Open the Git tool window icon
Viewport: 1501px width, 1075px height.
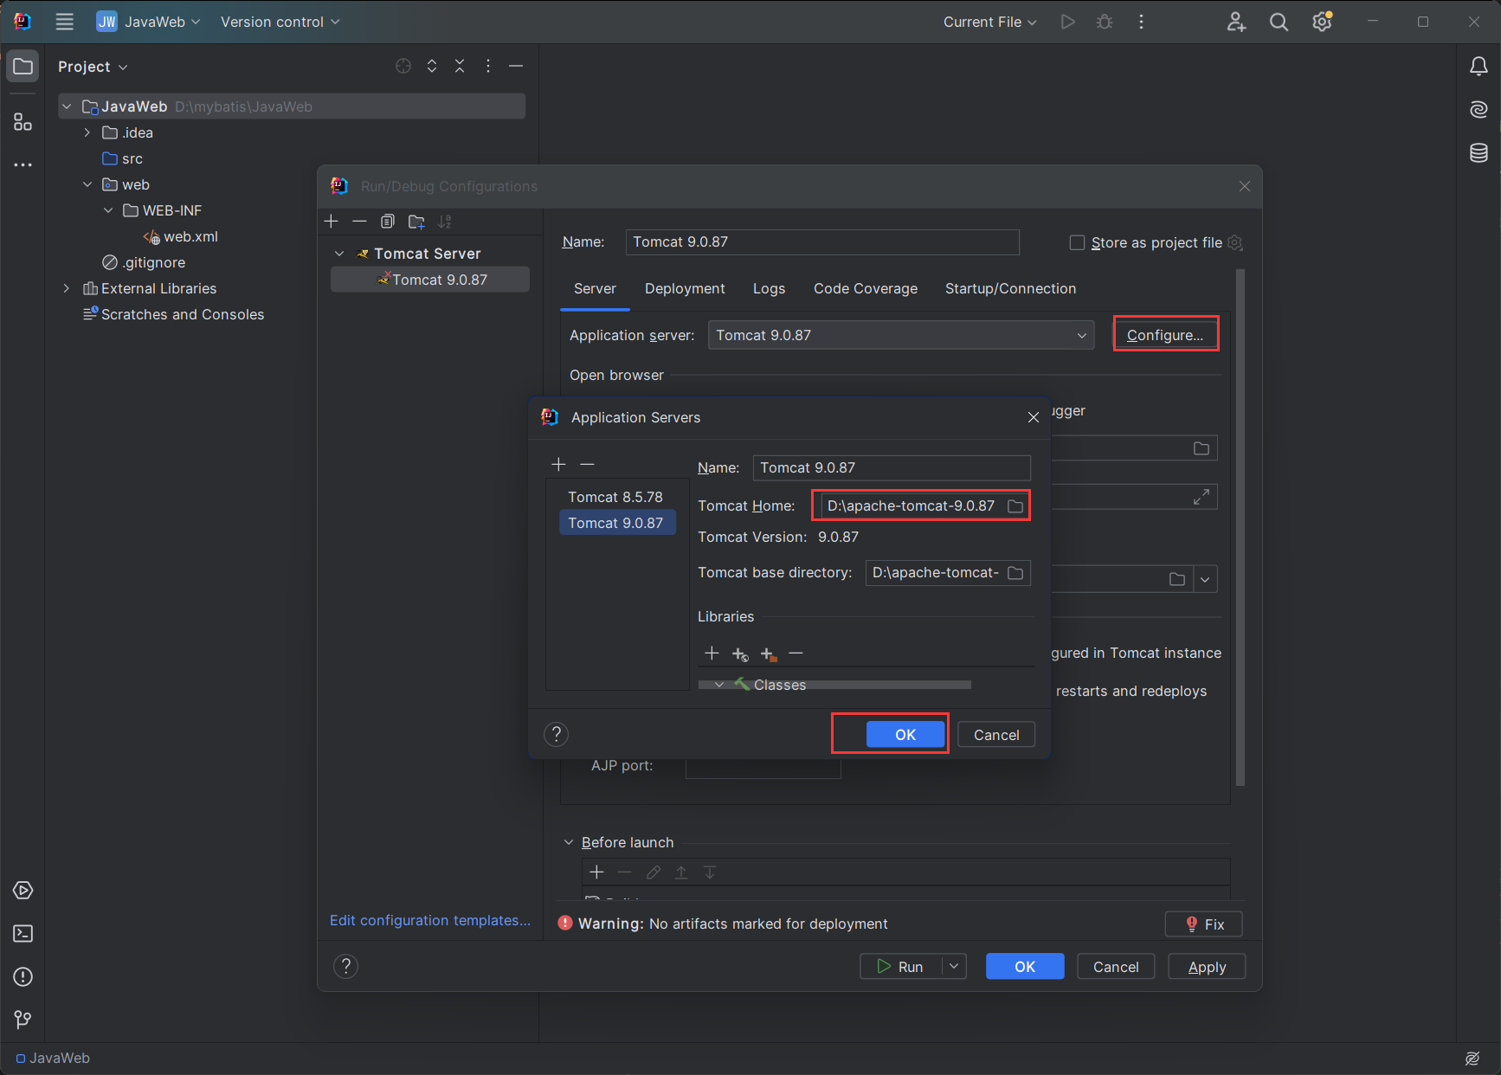click(x=23, y=1020)
